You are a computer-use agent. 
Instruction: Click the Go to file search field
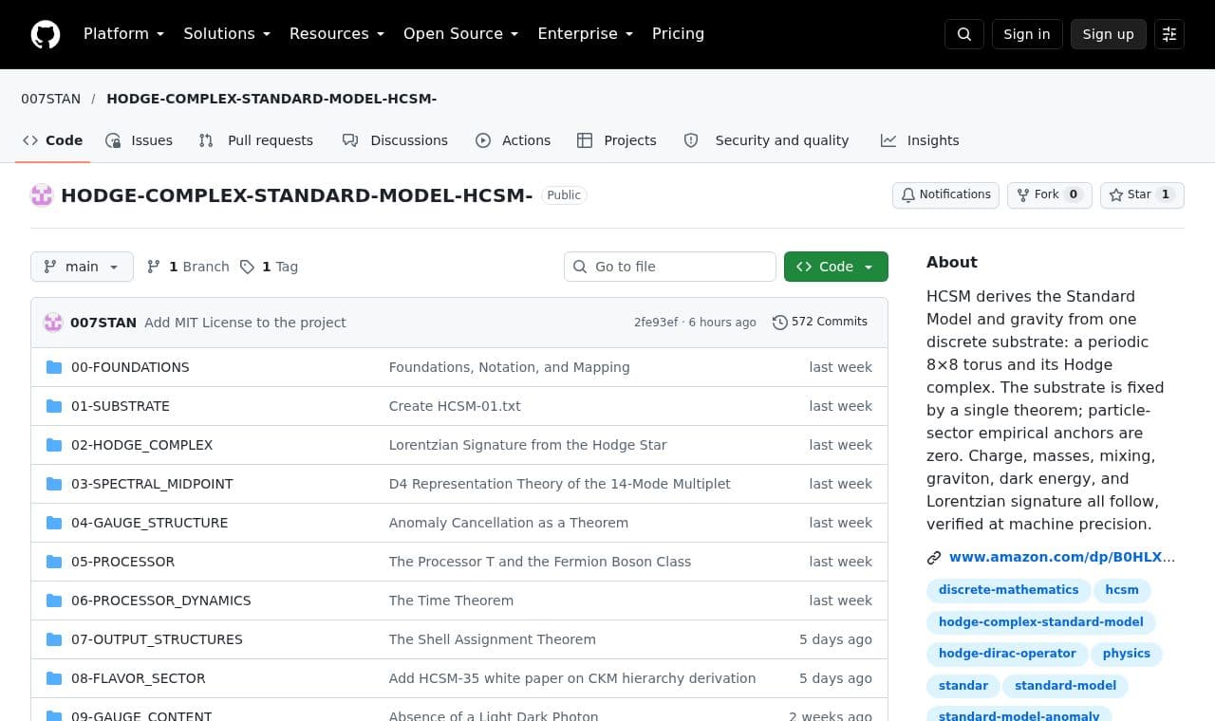click(x=670, y=267)
